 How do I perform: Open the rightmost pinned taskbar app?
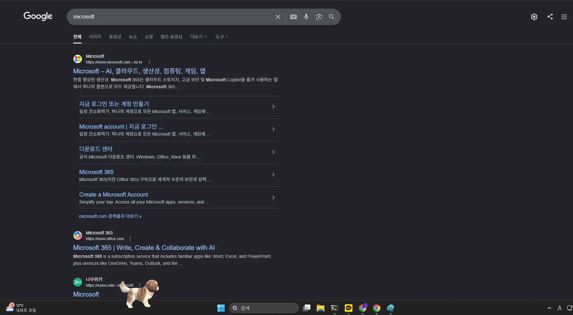click(391, 308)
